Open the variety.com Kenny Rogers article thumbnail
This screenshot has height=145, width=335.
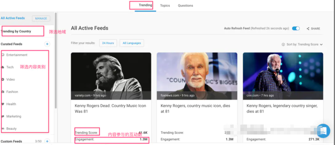point(111,76)
